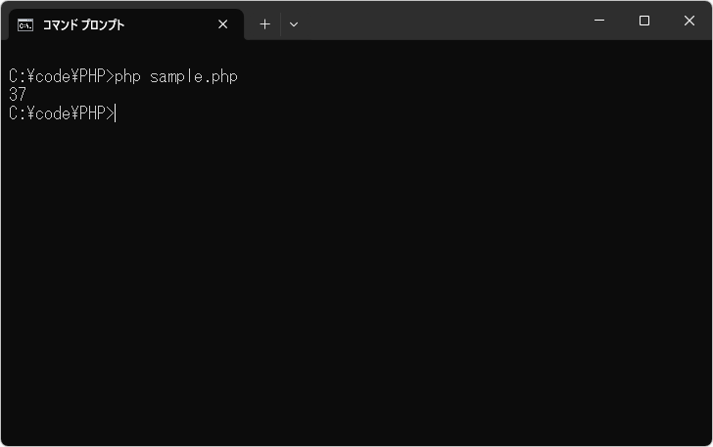Minimize the terminal window
The height and width of the screenshot is (447, 713).
pos(599,21)
